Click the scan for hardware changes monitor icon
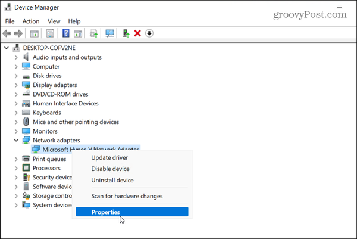This screenshot has width=357, height=239. tap(109, 33)
